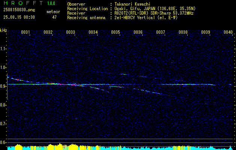
Task: Click the Receiving Location label
Action: (87, 9)
